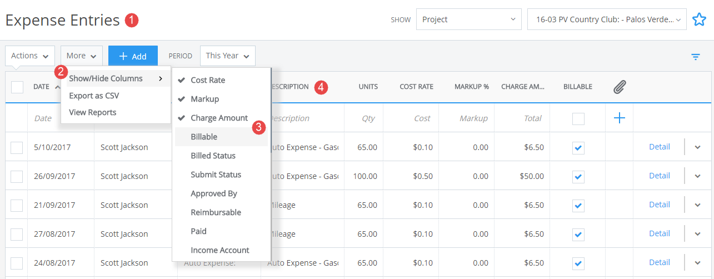Uncheck Billable for the 5/10/2017 entry
Screen dimensions: 714x279
[x=578, y=147]
